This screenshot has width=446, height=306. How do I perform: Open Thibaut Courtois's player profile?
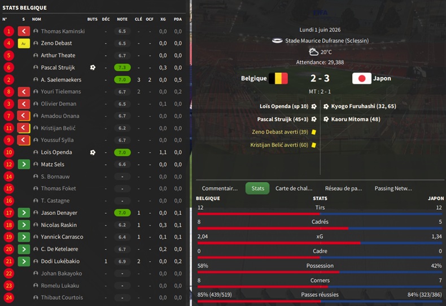coord(62,298)
